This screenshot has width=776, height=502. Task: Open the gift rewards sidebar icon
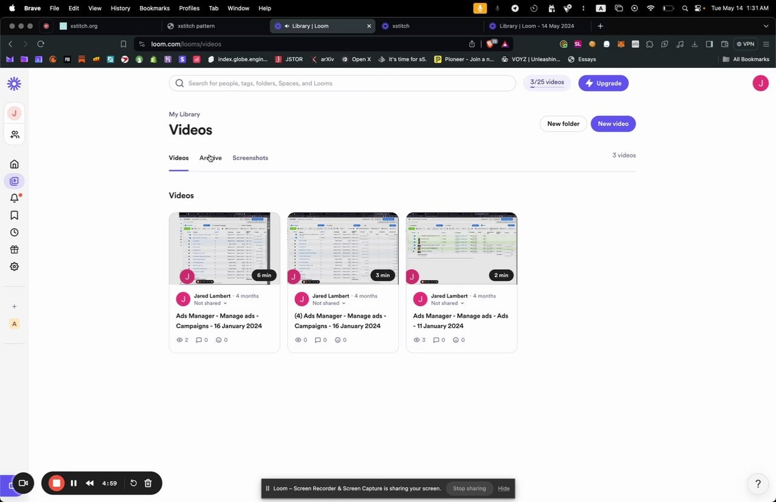(14, 249)
